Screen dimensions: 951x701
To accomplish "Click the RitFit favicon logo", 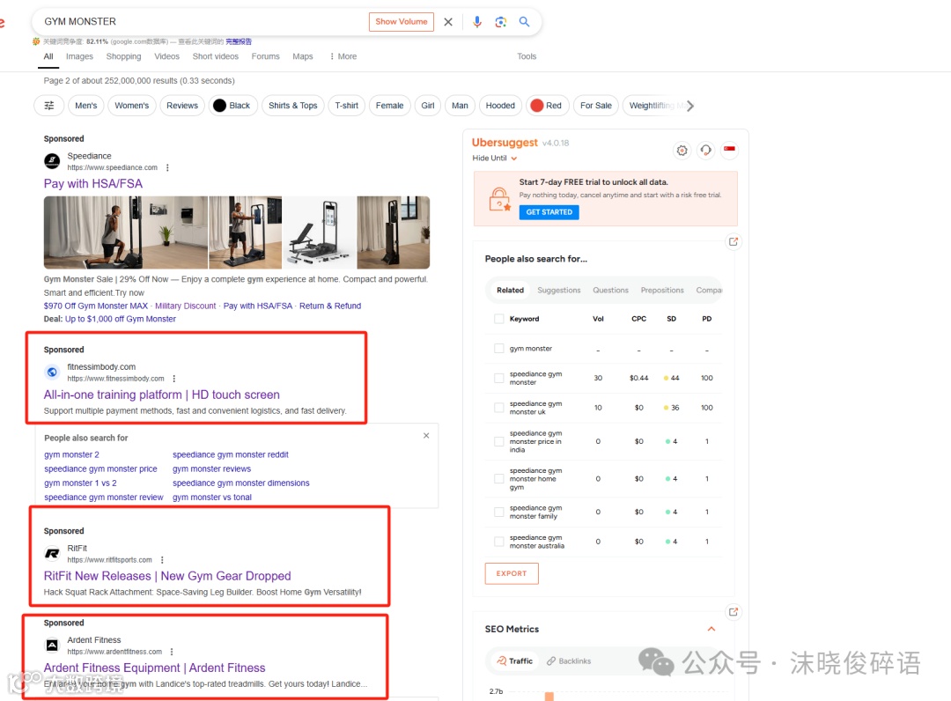I will [x=52, y=553].
